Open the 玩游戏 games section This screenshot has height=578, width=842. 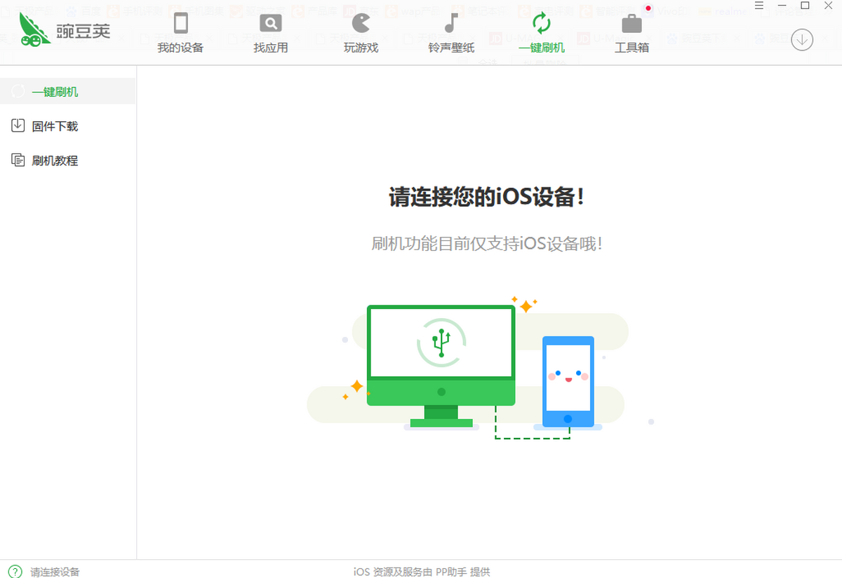[x=361, y=33]
